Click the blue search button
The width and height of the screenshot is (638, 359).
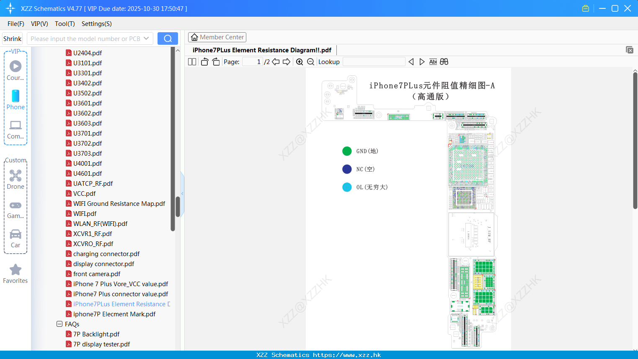coord(168,38)
